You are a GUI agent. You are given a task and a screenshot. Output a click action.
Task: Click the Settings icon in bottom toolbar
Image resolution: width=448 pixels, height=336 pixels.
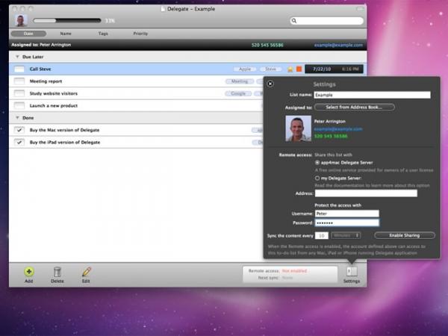[x=352, y=272]
